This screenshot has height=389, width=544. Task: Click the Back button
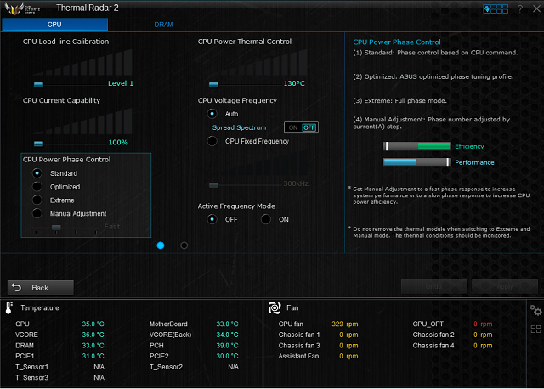(x=40, y=287)
